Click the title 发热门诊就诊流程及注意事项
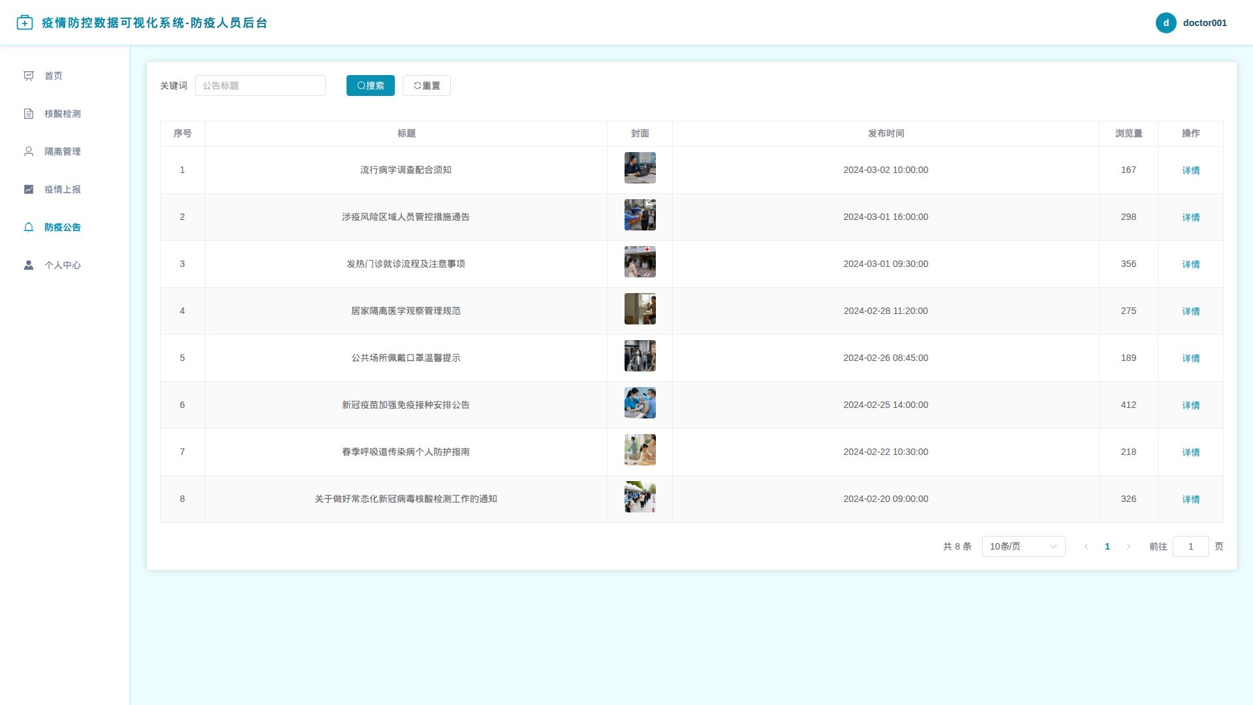 click(406, 264)
